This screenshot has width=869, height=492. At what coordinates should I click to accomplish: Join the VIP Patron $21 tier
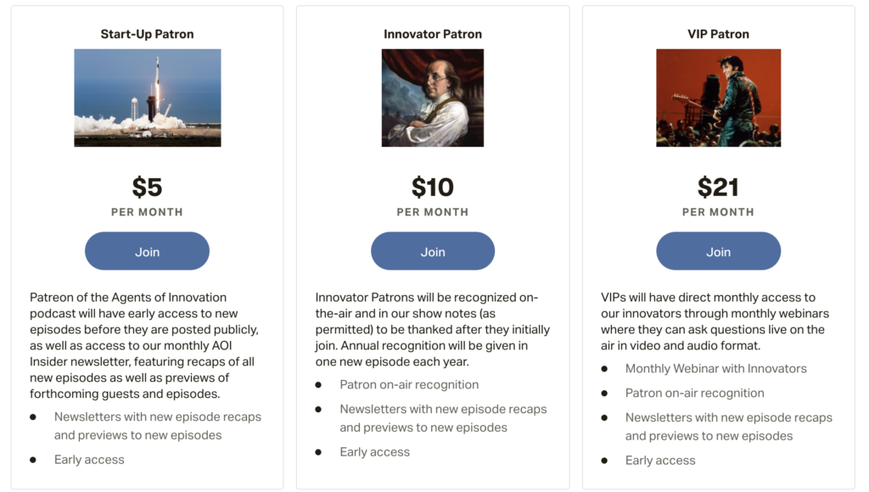718,251
